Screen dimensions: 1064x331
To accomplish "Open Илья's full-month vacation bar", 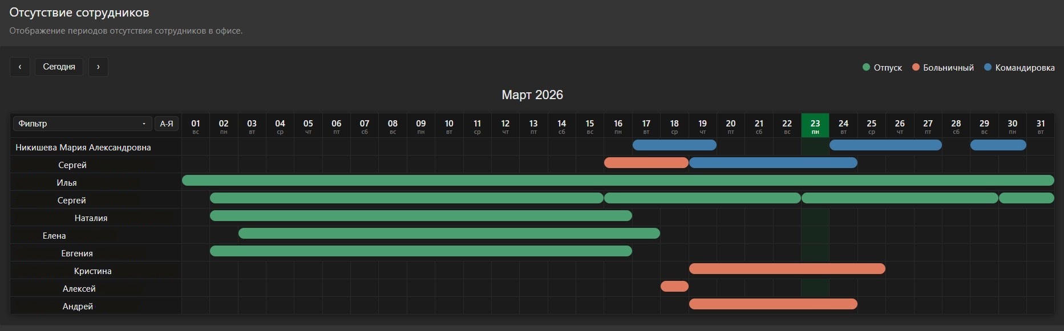I will [x=618, y=181].
